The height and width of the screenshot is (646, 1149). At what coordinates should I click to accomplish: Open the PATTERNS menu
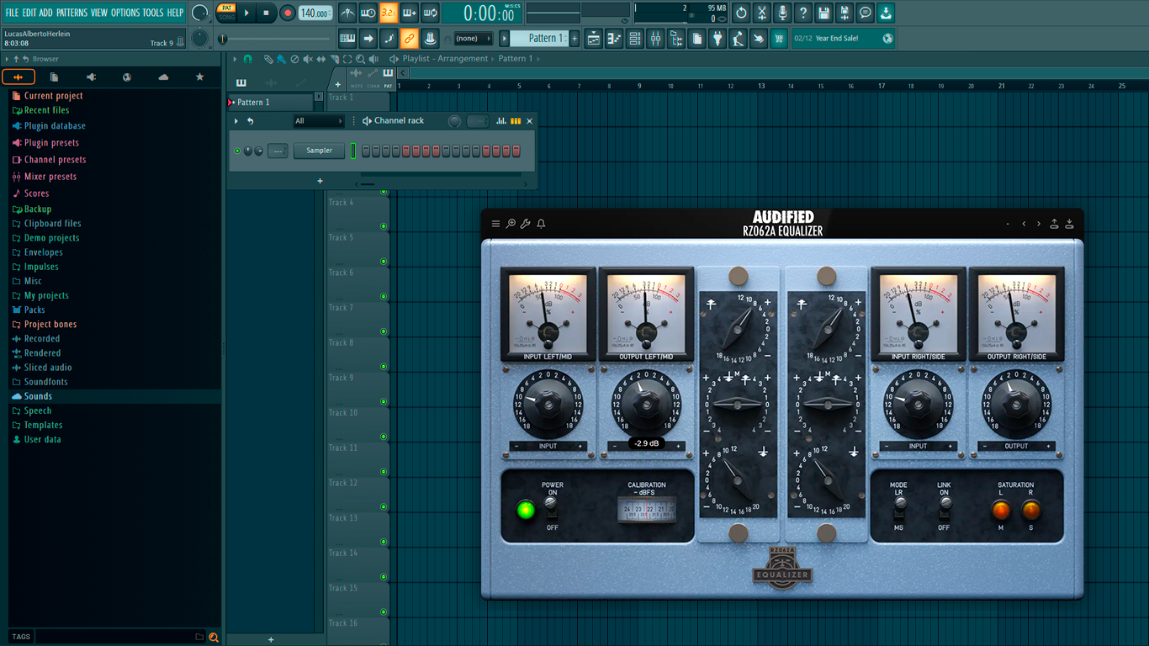[x=71, y=13]
